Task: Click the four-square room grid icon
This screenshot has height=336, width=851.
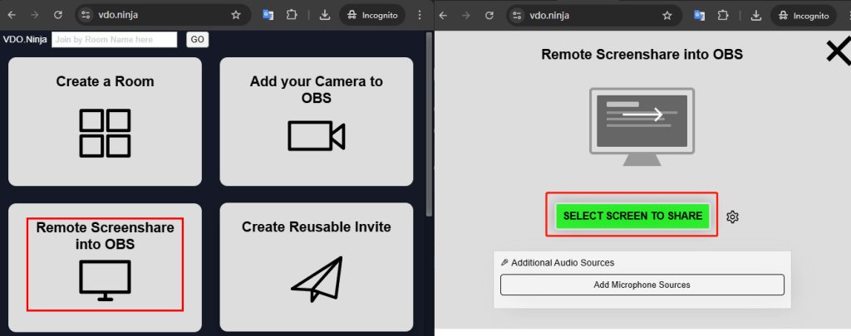Action: tap(105, 134)
